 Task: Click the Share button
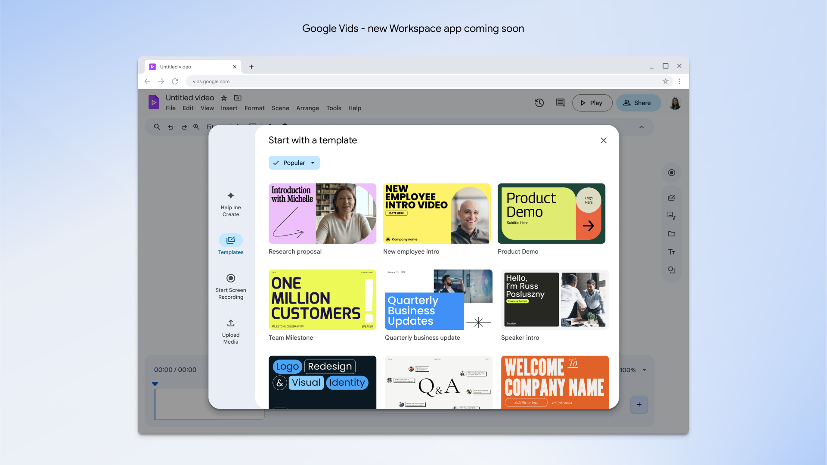(637, 103)
